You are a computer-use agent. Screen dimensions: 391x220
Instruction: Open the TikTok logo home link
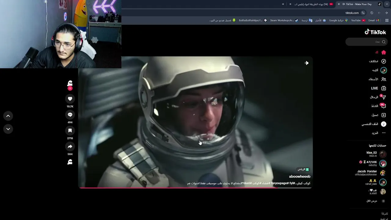pos(375,32)
